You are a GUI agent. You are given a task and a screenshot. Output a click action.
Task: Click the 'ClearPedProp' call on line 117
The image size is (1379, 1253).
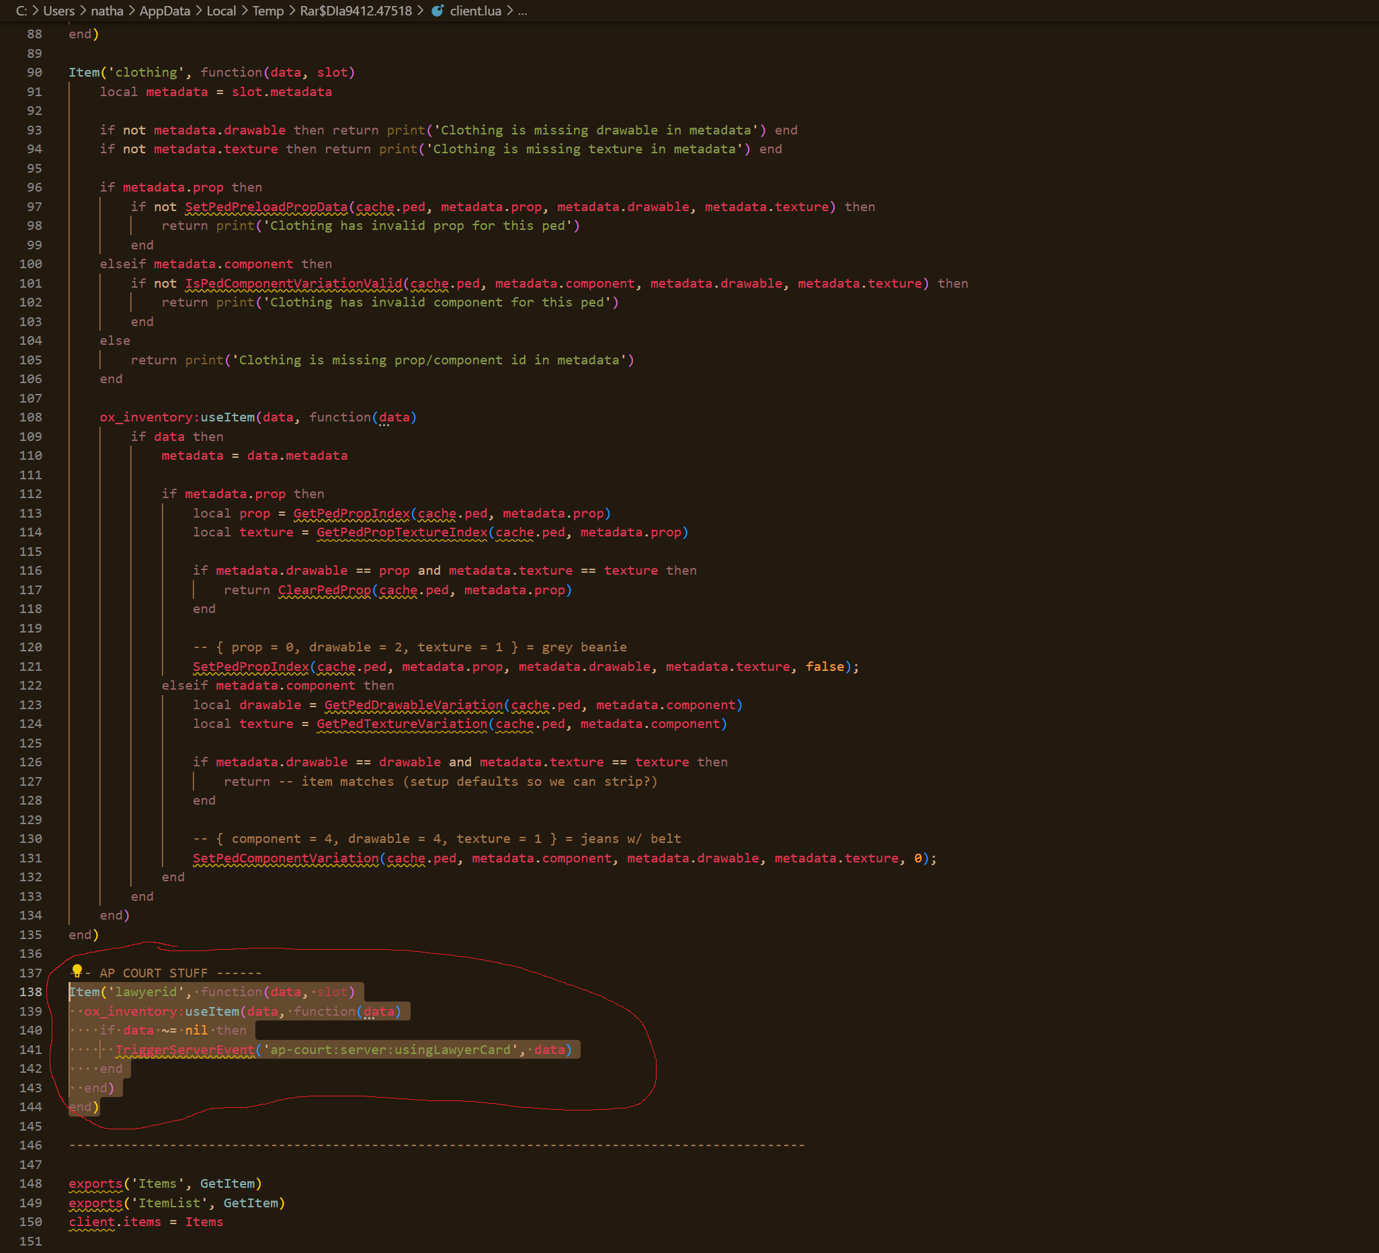coord(325,590)
